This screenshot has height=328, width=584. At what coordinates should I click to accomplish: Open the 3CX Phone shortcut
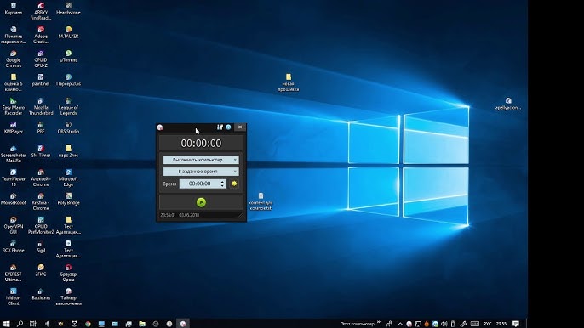click(14, 246)
